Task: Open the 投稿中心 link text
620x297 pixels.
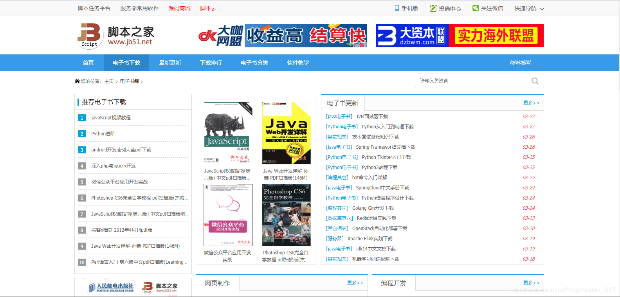Action: point(450,8)
